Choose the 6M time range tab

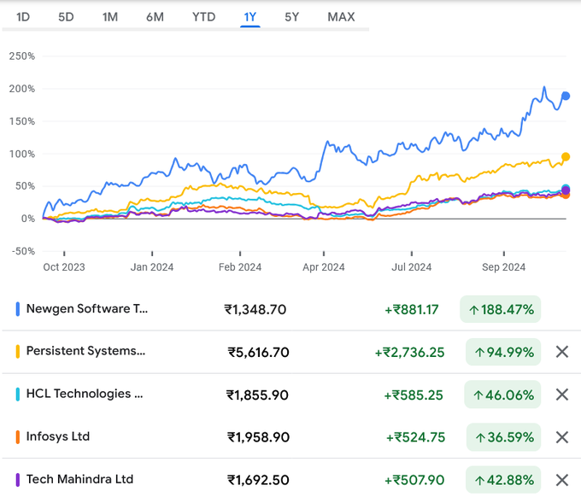[x=155, y=17]
